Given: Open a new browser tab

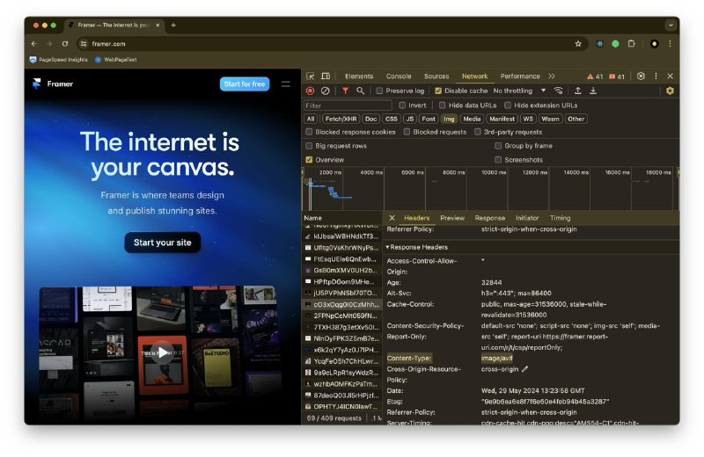Looking at the screenshot, I should coord(173,25).
